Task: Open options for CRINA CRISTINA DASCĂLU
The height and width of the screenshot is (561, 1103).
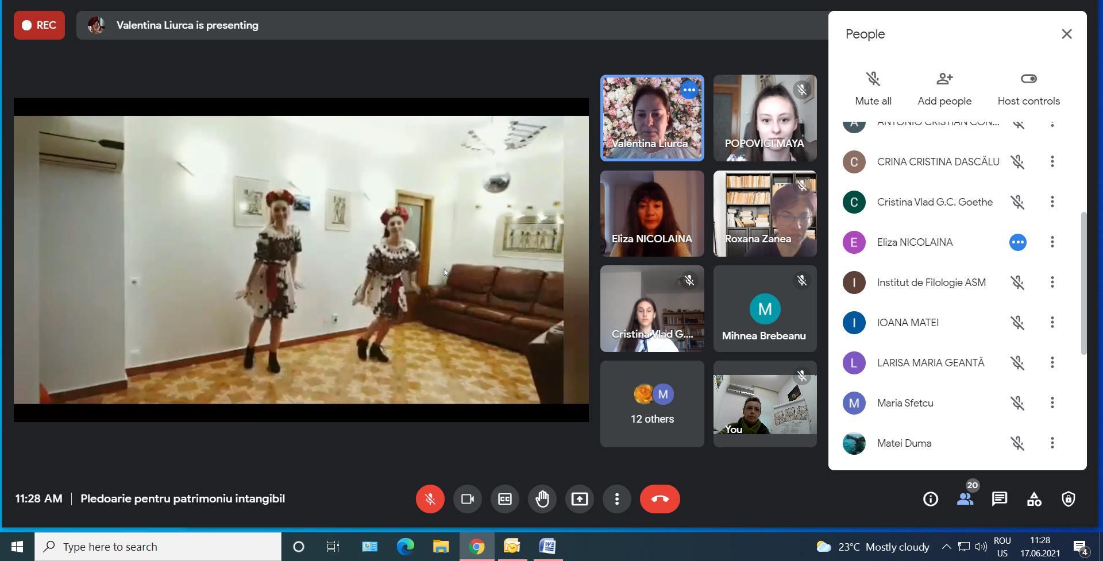Action: (x=1052, y=162)
